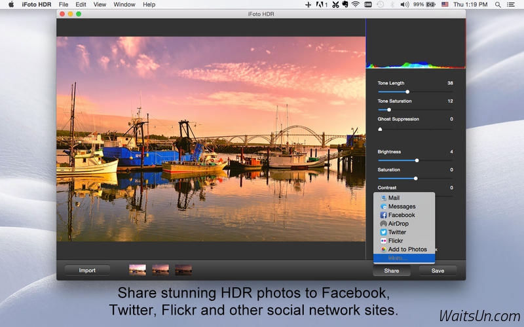Click the Import button

click(x=87, y=271)
